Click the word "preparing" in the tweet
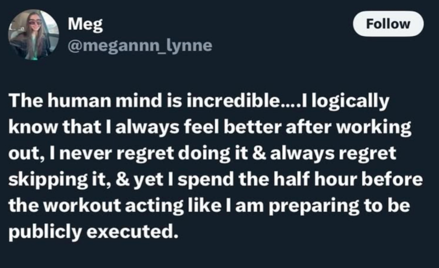Screen dimensions: 439x268 [x=314, y=207]
